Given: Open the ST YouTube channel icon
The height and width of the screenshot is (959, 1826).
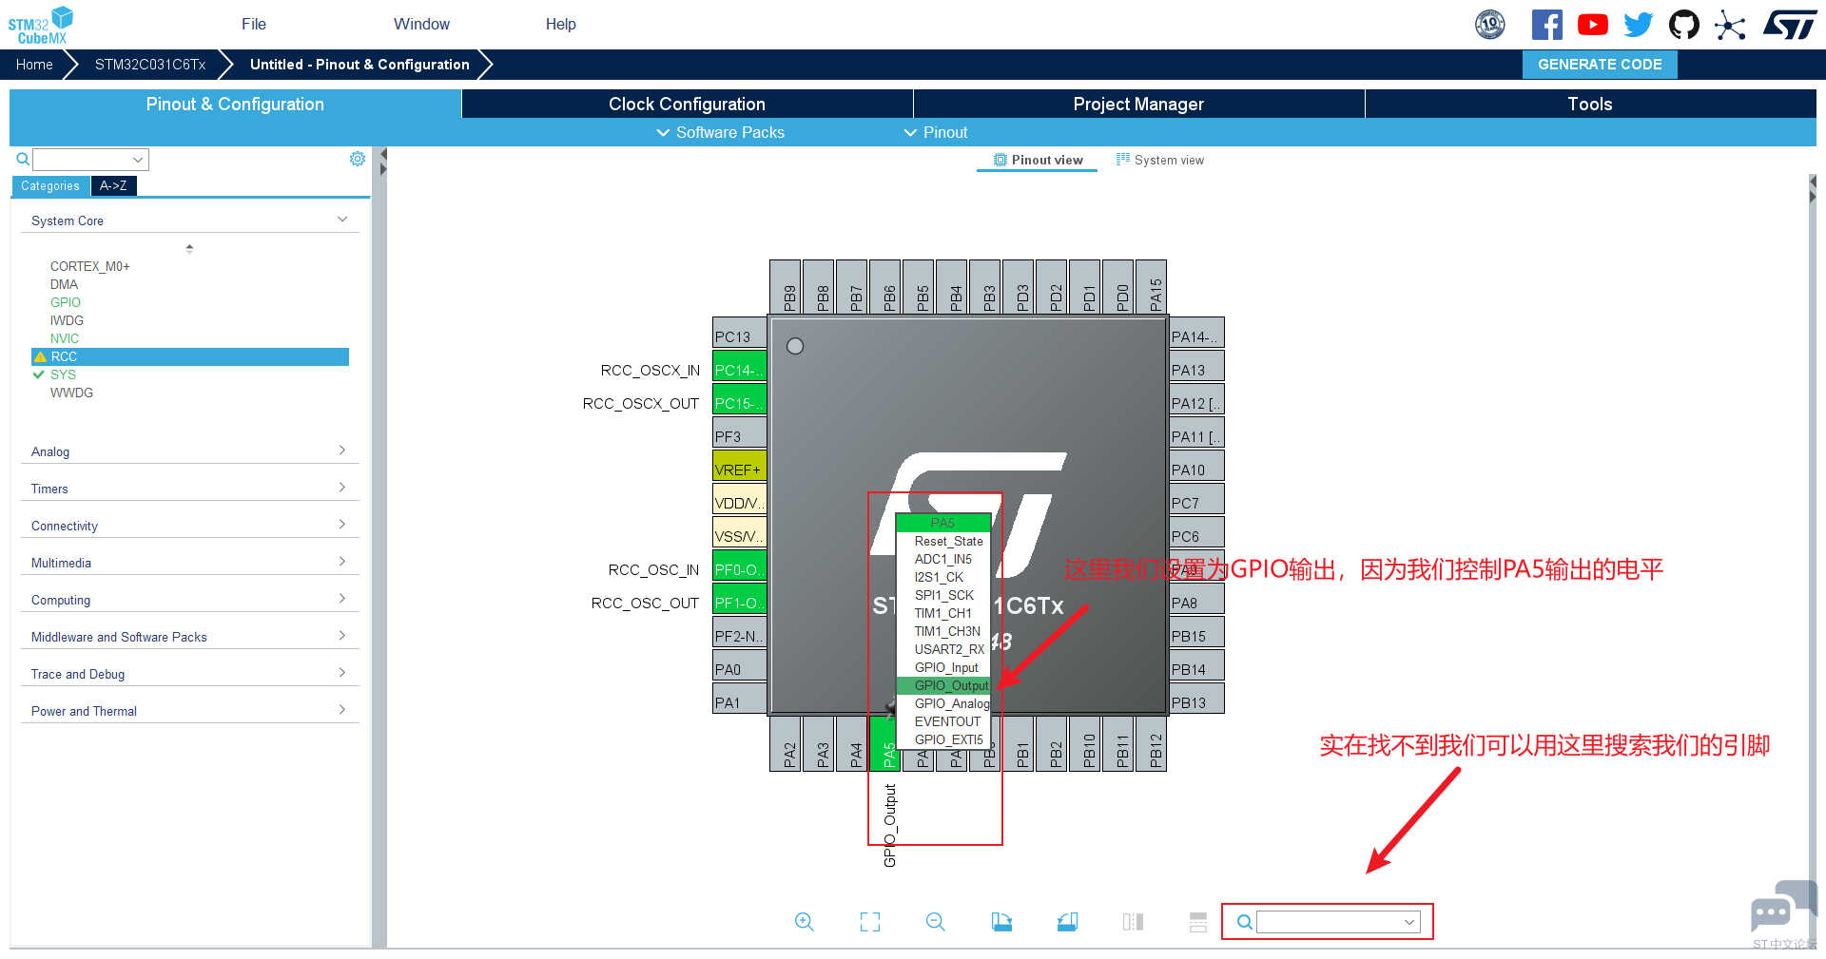Looking at the screenshot, I should [1593, 25].
